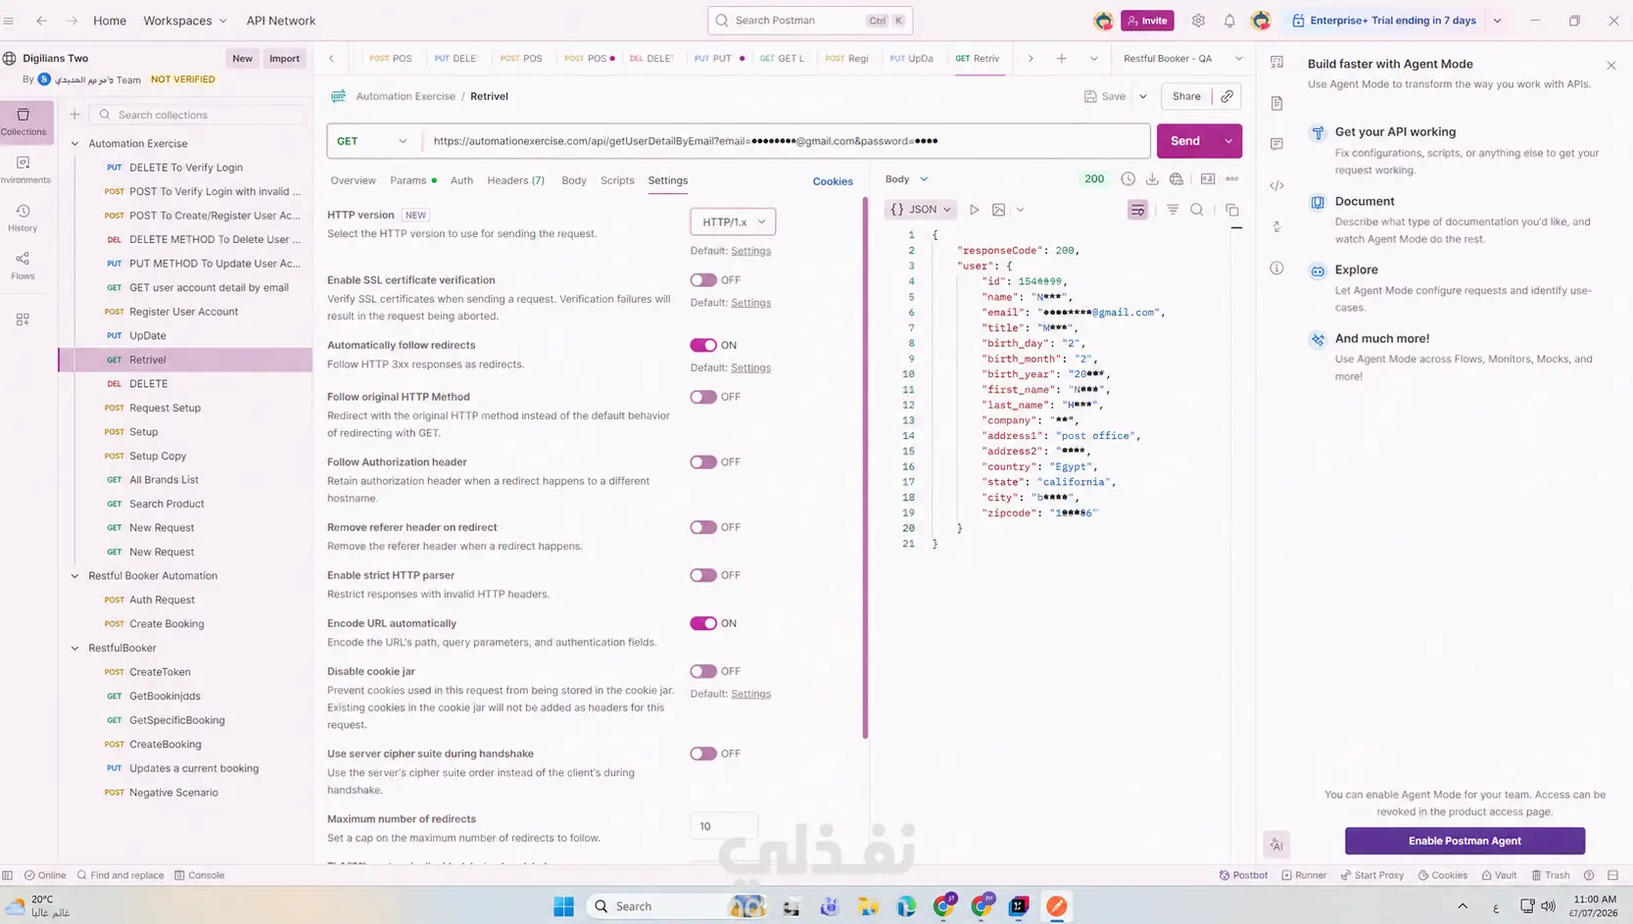Collapse the Automation Exercise collection
The width and height of the screenshot is (1633, 924).
pyautogui.click(x=74, y=144)
